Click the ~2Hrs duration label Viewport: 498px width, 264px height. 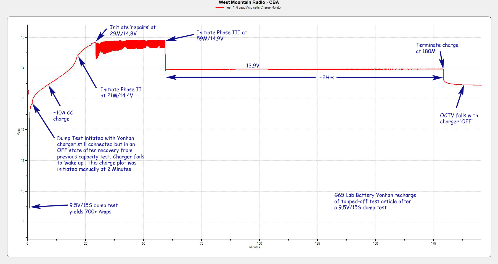click(x=327, y=78)
